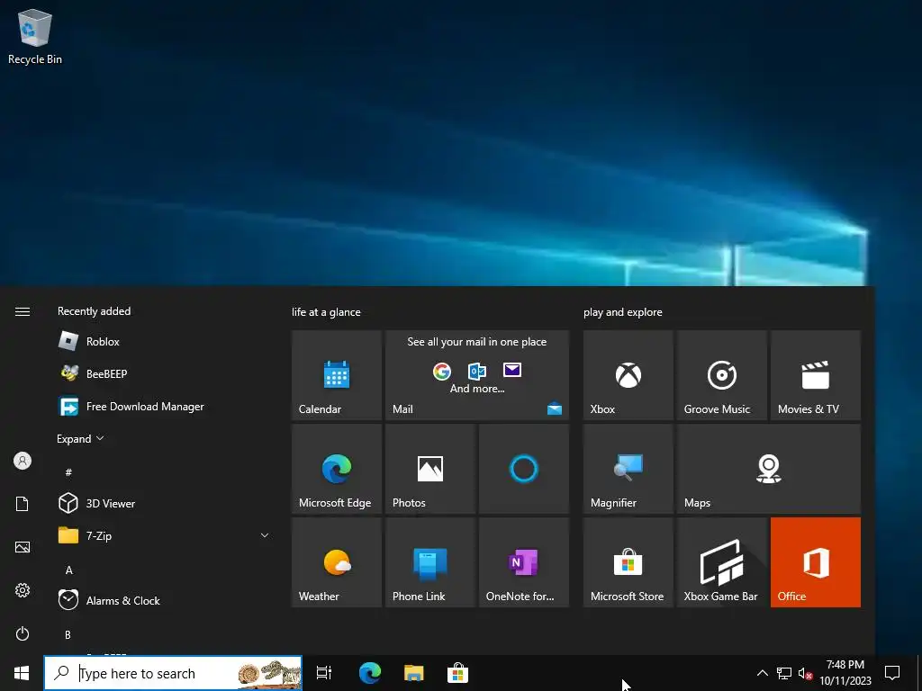Open Pictures from the Start sidebar
This screenshot has height=691, width=922.
tap(23, 547)
